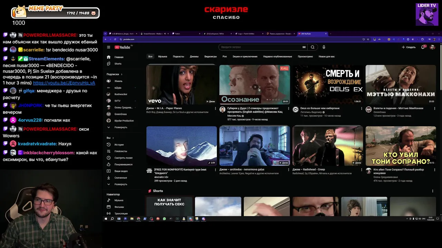Open Смотреть позже in the sidebar

[x=123, y=158]
